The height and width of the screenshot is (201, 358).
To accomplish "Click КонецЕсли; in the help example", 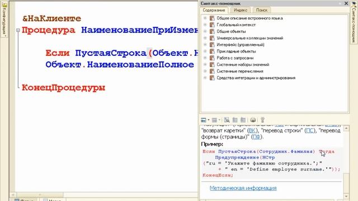I will tap(218, 175).
